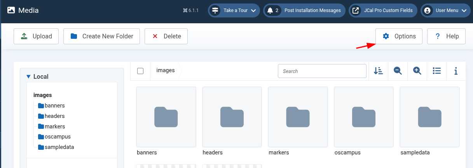
Task: Click the images breadcrumb
Action: click(x=166, y=71)
